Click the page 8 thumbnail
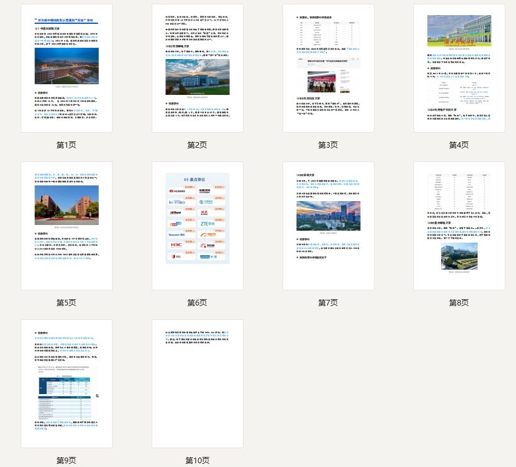This screenshot has width=516, height=467. 459,226
